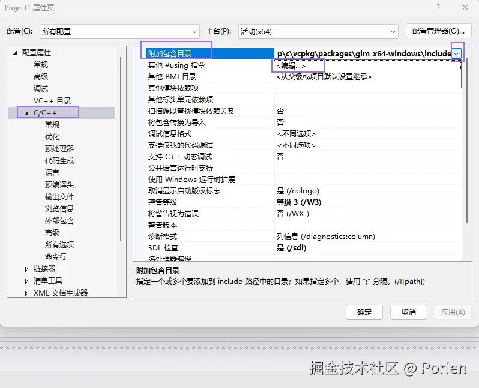Screen dimensions: 479x388
Task: Click the 配置管理器 button
Action: pos(438,31)
